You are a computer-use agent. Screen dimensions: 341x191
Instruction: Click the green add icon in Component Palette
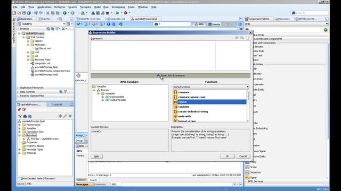[x=326, y=30]
